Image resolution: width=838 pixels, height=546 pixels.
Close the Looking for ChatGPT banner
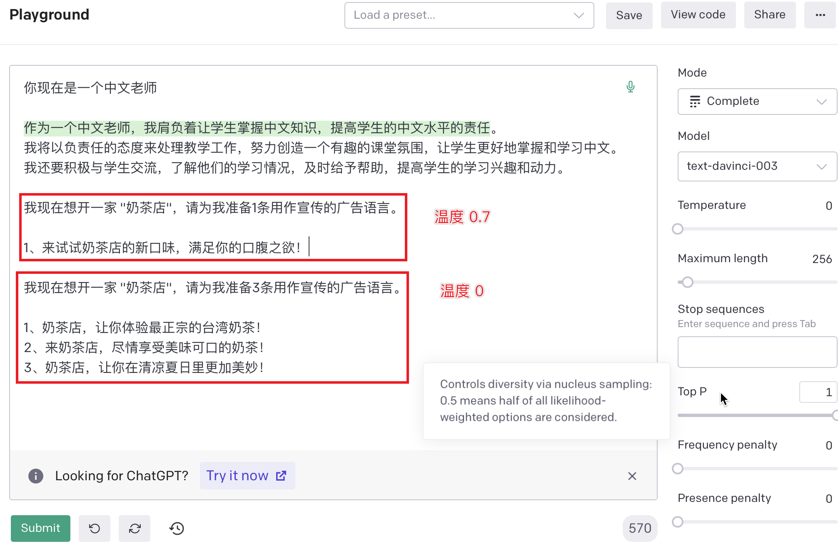point(632,476)
